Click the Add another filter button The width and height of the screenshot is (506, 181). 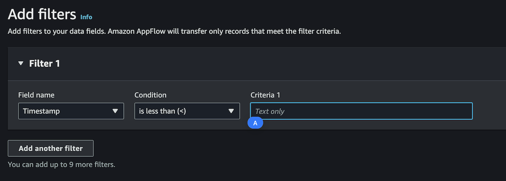click(51, 148)
